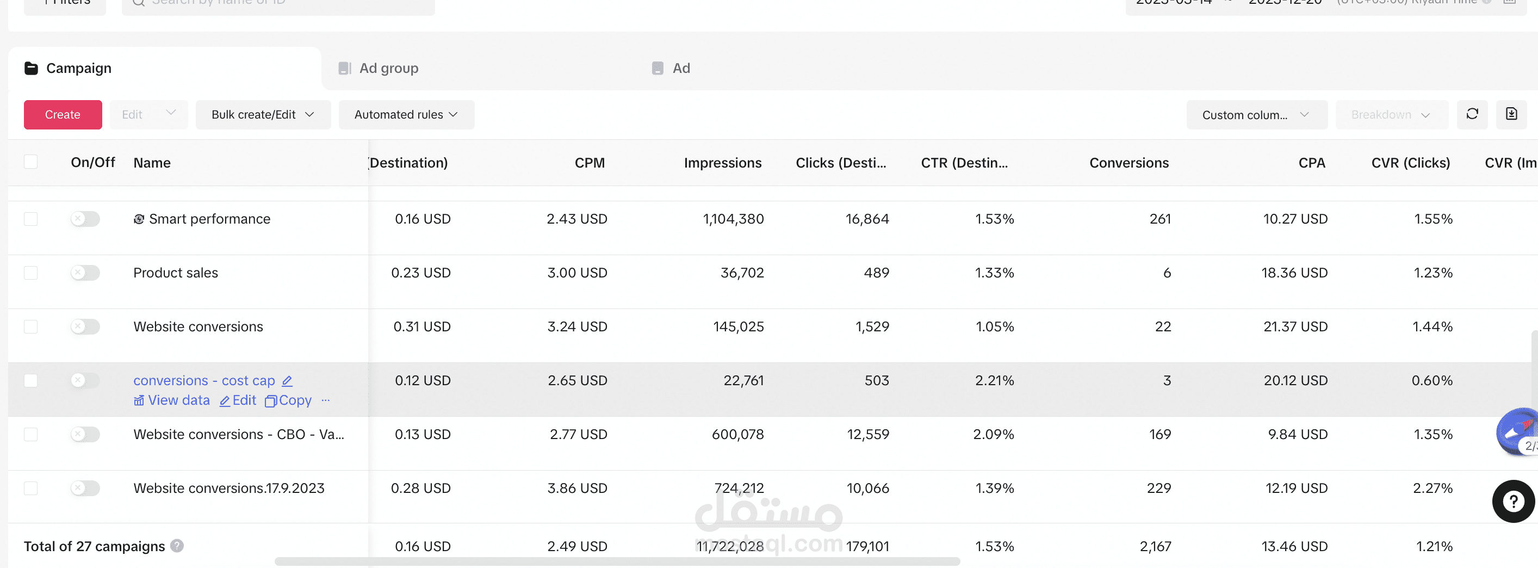Open the help question mark button
The image size is (1538, 568).
coord(1513,501)
